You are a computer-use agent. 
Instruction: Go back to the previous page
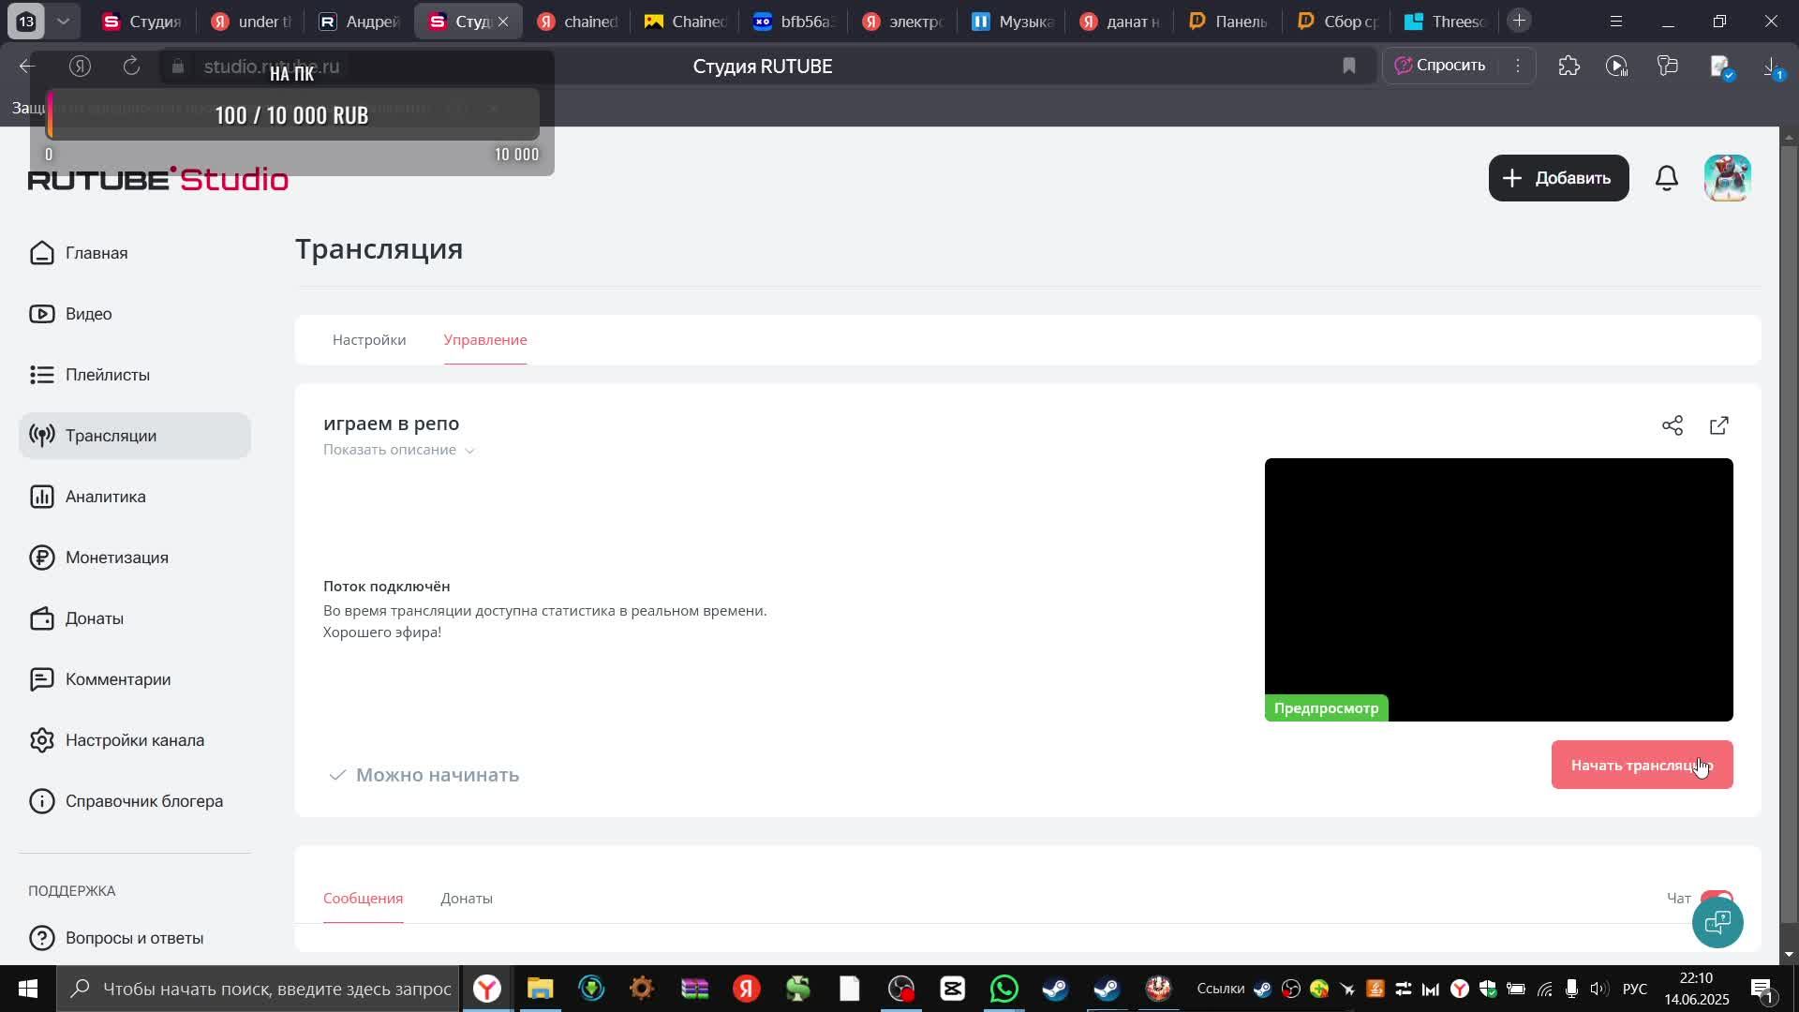26,66
